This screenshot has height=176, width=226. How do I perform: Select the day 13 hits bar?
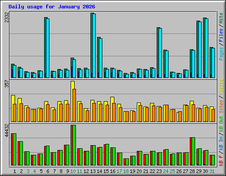(91, 45)
